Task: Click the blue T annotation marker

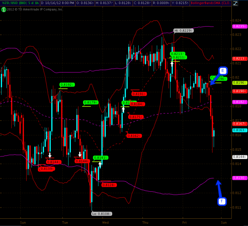Action: 222,201
